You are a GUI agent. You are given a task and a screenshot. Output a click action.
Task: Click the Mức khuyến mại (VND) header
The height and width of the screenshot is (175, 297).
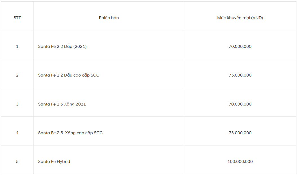click(240, 18)
